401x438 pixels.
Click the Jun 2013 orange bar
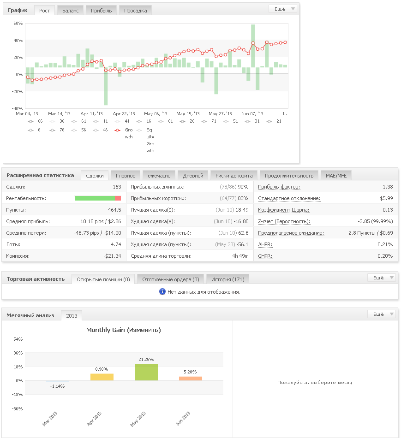point(191,379)
